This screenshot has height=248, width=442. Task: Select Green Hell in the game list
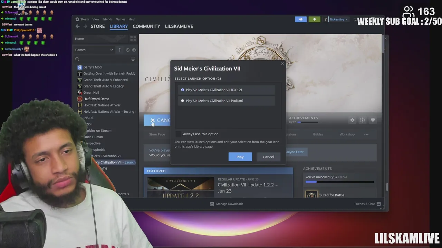click(x=91, y=92)
